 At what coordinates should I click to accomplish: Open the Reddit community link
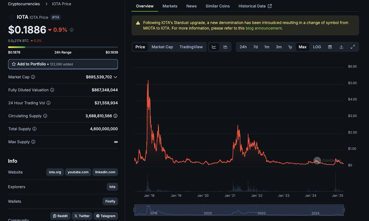(60, 216)
